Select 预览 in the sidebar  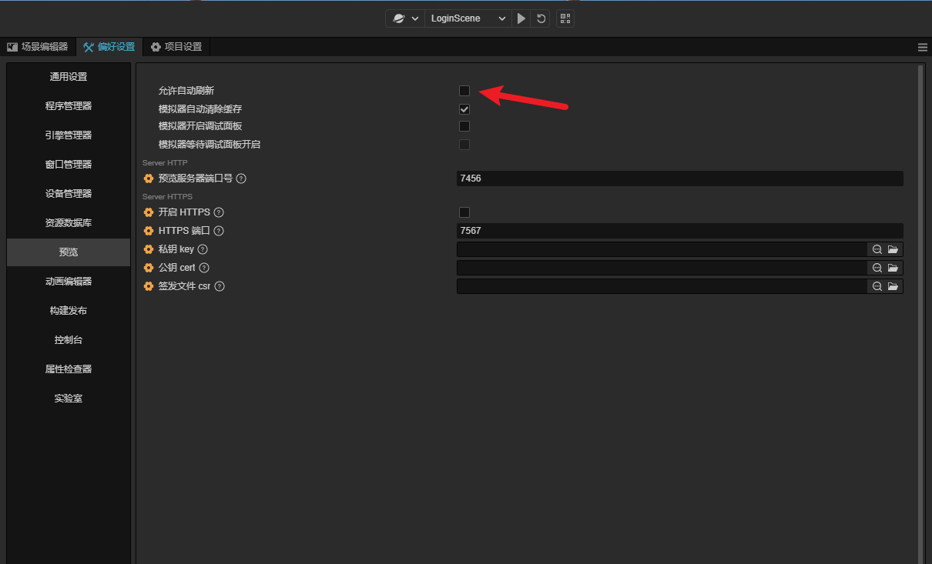pyautogui.click(x=69, y=252)
